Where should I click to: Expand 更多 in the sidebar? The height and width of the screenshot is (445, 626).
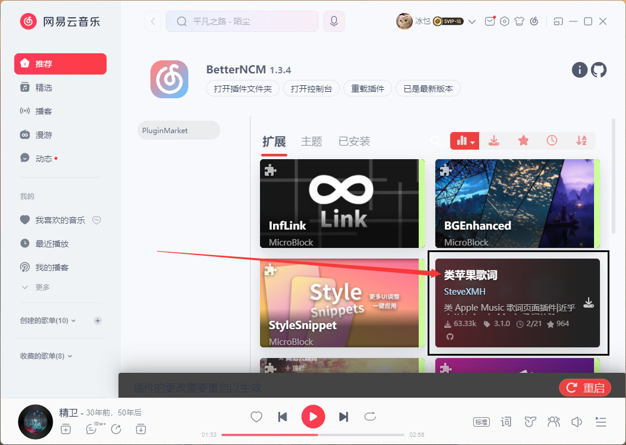[x=36, y=287]
